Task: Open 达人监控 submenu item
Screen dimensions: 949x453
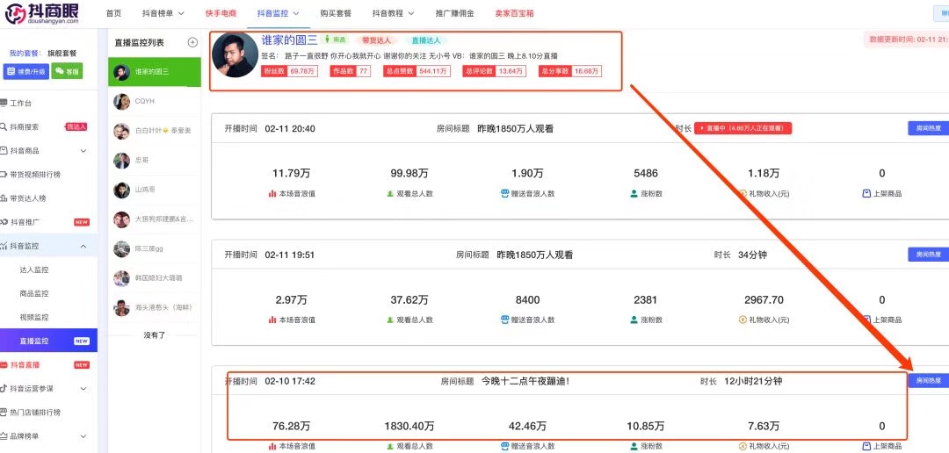Action: tap(34, 270)
